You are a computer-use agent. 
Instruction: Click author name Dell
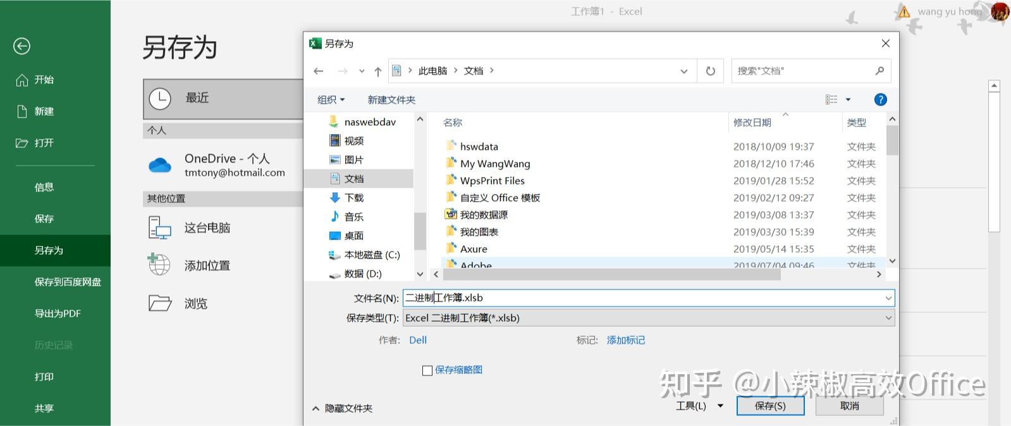tap(418, 340)
